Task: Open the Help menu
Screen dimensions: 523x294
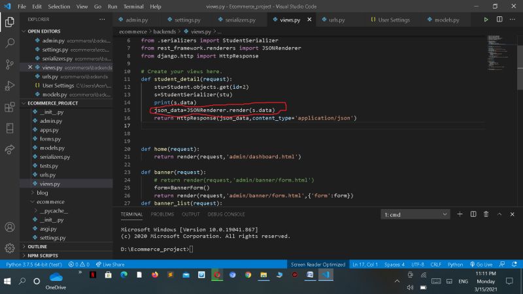Action: click(156, 7)
